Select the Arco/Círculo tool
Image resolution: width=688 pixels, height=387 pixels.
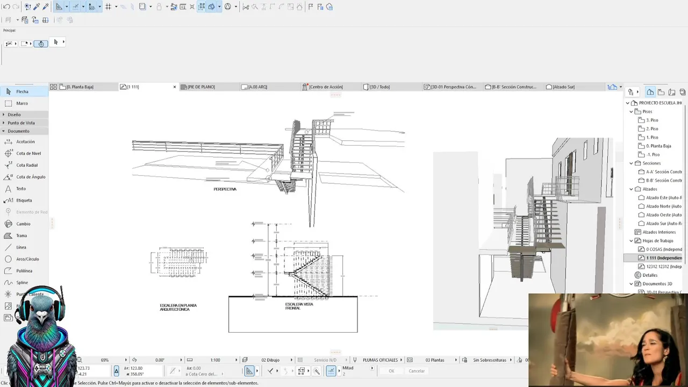24,259
